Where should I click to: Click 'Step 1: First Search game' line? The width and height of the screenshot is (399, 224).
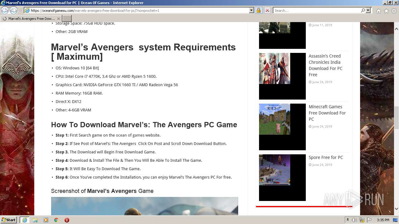tap(108, 135)
